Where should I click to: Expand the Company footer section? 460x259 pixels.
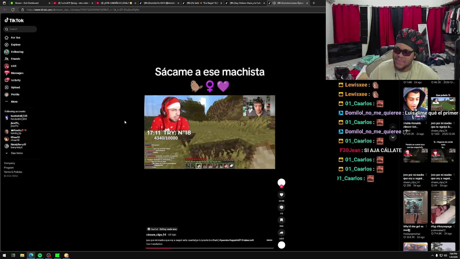point(9,163)
